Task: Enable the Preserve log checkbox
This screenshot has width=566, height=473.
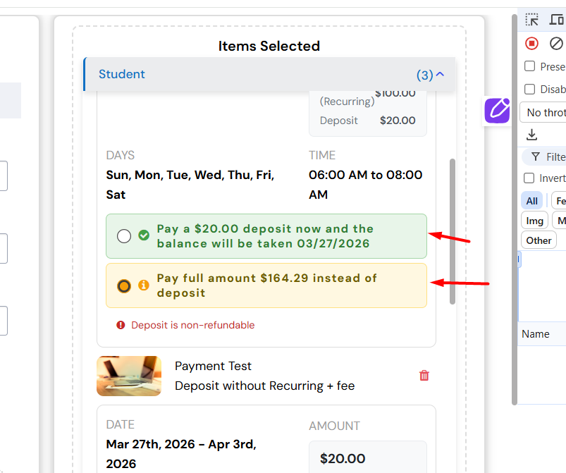Action: tap(530, 66)
